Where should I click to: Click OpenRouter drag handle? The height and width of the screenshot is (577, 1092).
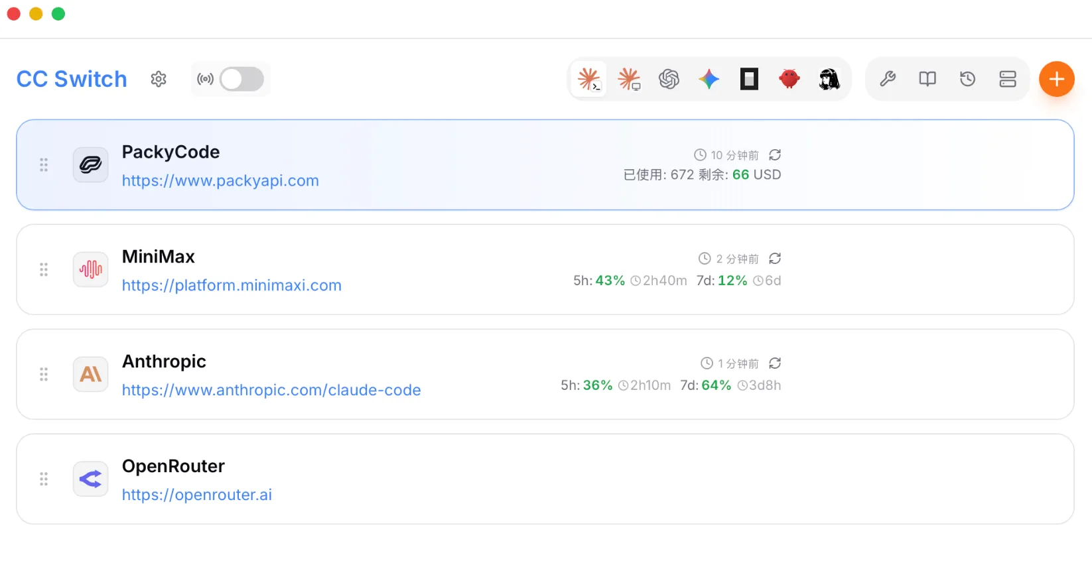(x=44, y=479)
